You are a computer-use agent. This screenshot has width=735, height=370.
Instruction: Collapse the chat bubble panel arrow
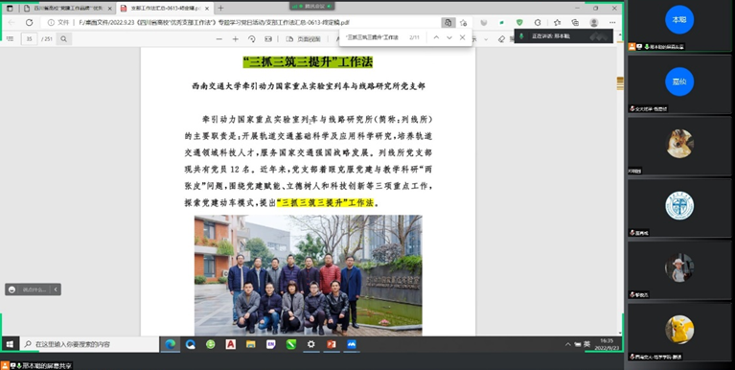56,289
